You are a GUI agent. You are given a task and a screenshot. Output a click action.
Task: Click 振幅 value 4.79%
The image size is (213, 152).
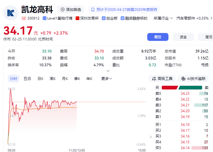(99, 65)
